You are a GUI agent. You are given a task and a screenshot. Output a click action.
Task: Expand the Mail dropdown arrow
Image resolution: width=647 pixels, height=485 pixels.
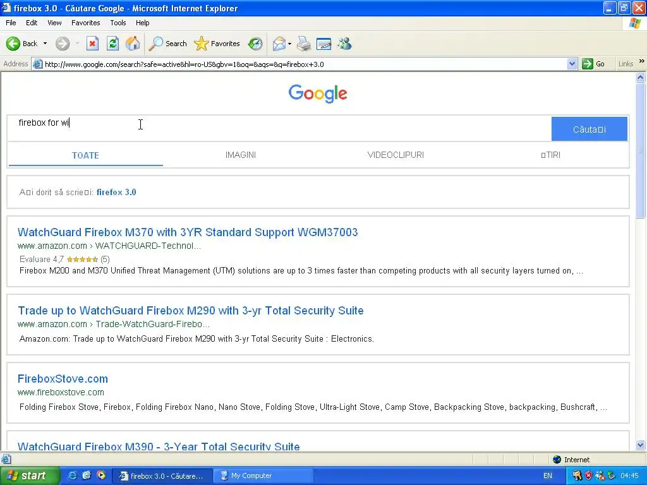coord(289,44)
